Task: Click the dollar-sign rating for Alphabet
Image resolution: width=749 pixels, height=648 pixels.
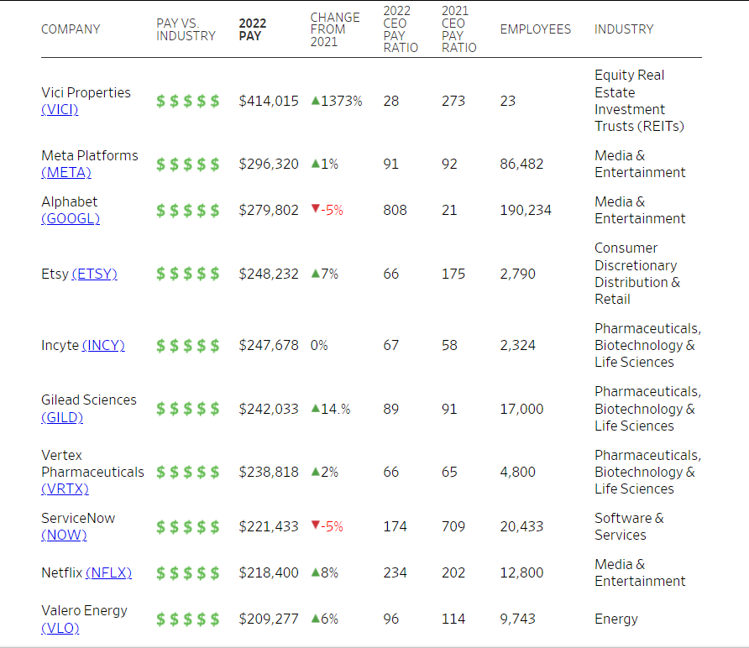Action: 188,210
